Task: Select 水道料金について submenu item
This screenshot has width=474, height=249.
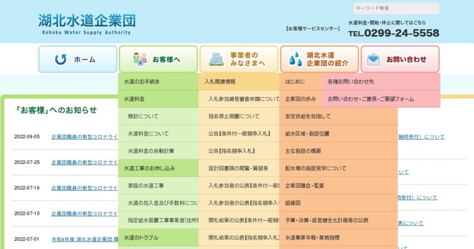Action: tap(158, 134)
